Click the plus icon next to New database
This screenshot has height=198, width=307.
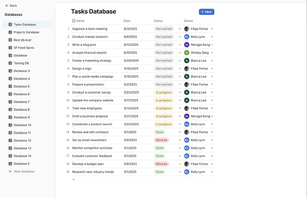coord(10,171)
